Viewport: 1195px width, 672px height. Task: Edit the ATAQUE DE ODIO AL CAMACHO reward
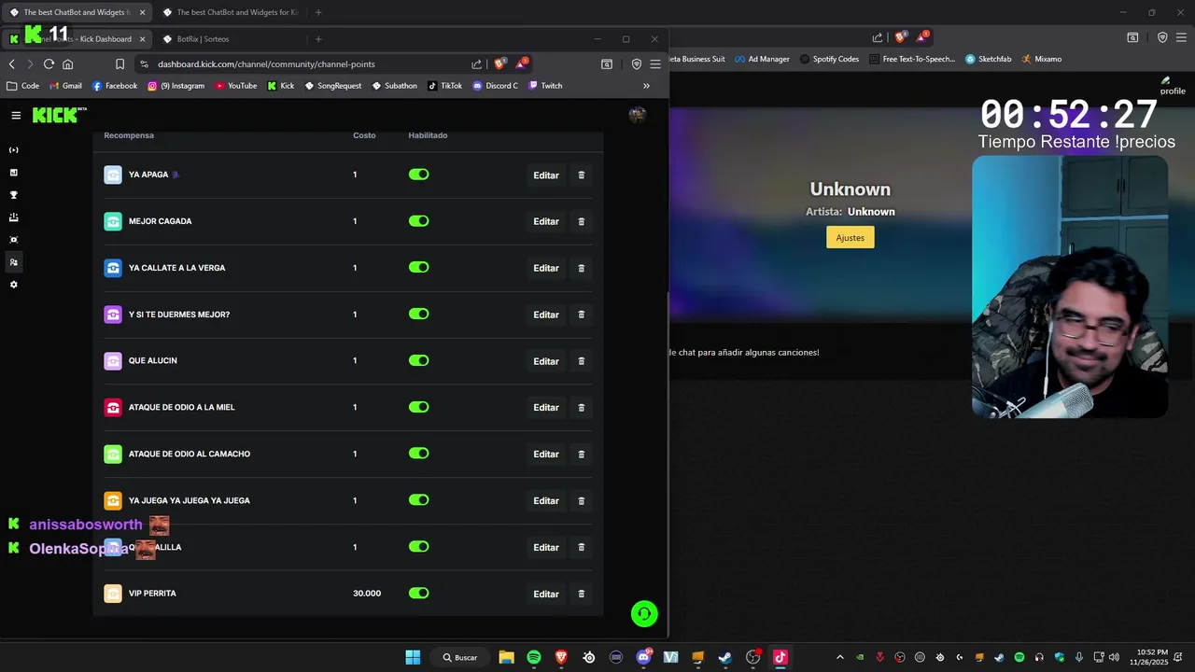pyautogui.click(x=546, y=455)
